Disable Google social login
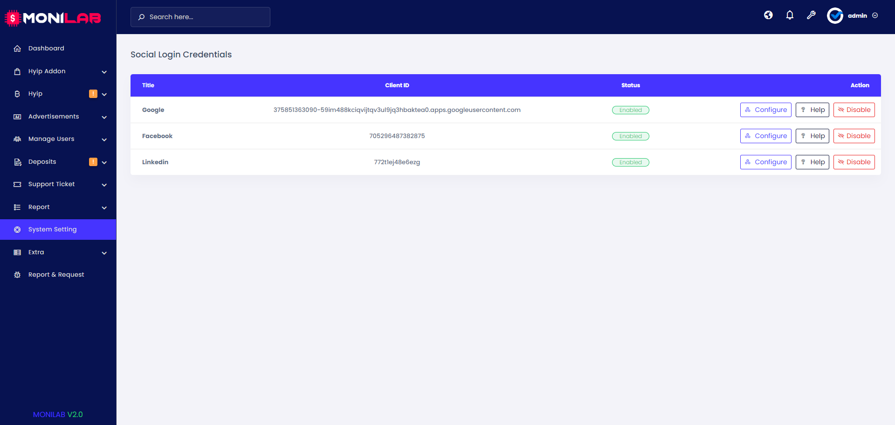 [x=854, y=110]
